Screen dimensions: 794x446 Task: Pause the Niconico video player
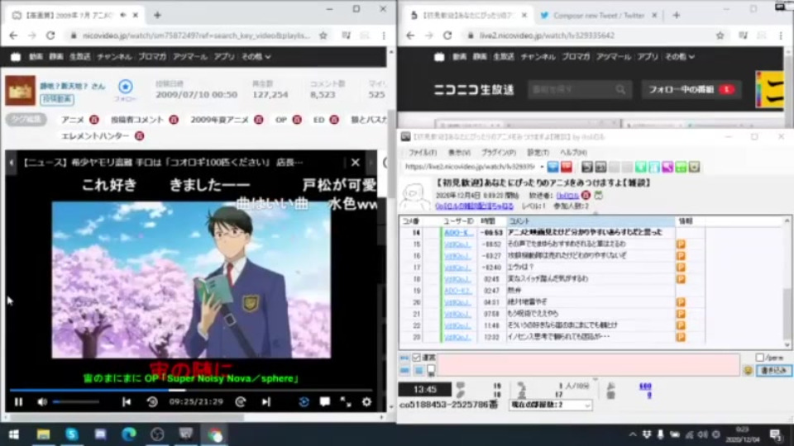[x=19, y=402]
